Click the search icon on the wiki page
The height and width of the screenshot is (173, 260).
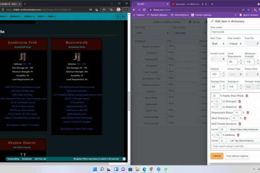(118, 17)
